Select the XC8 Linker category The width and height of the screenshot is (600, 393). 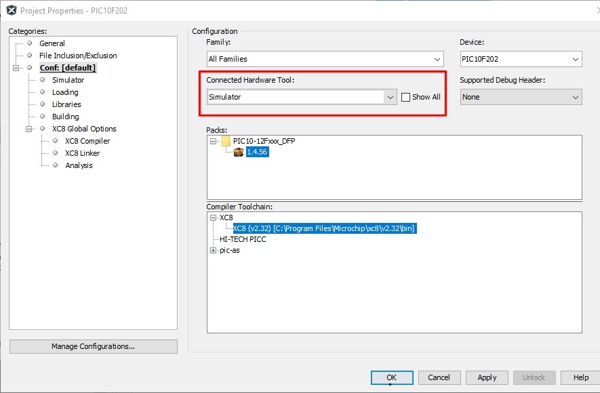point(82,153)
